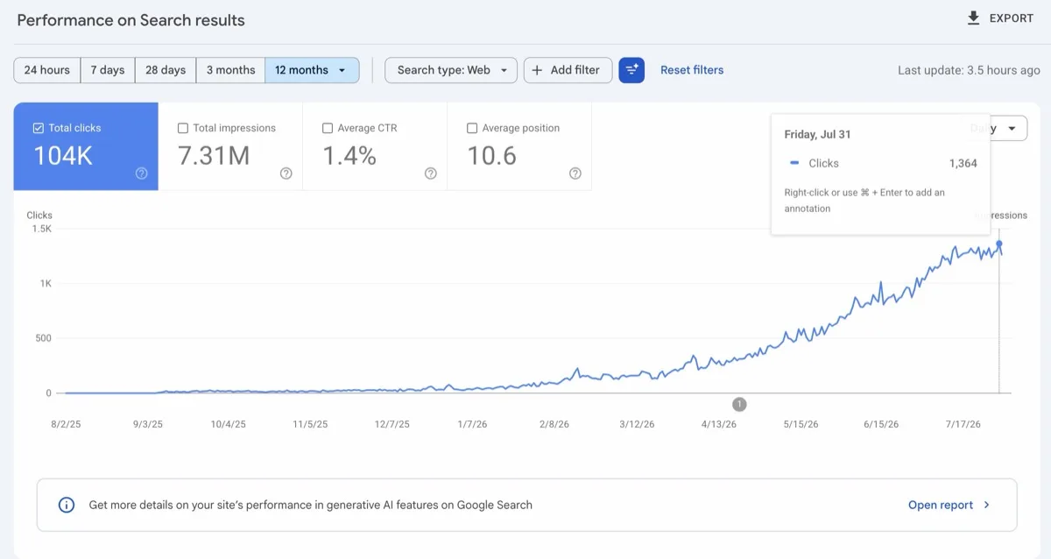
Task: Click the blue filter sparkle icon button
Action: pos(631,70)
